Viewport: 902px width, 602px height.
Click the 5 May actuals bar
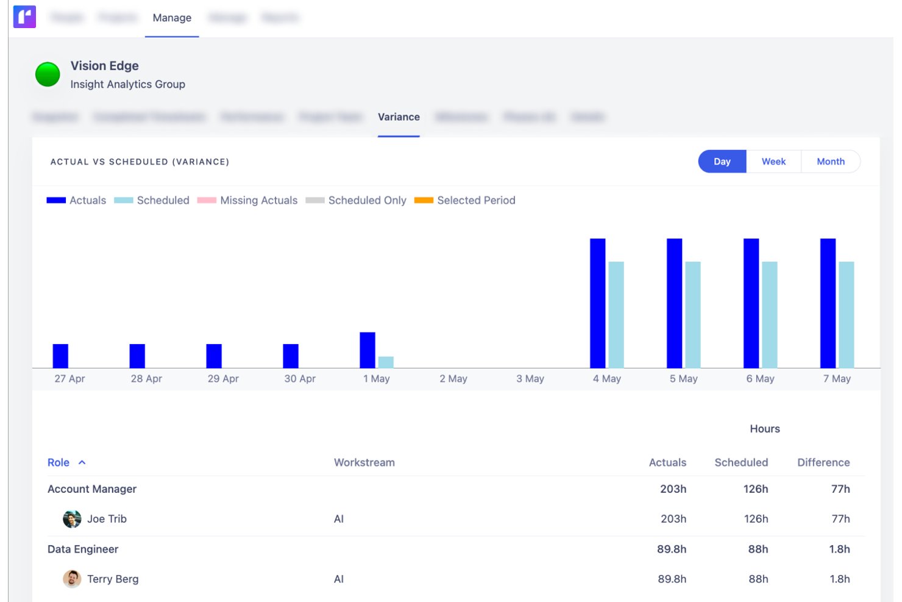[675, 303]
